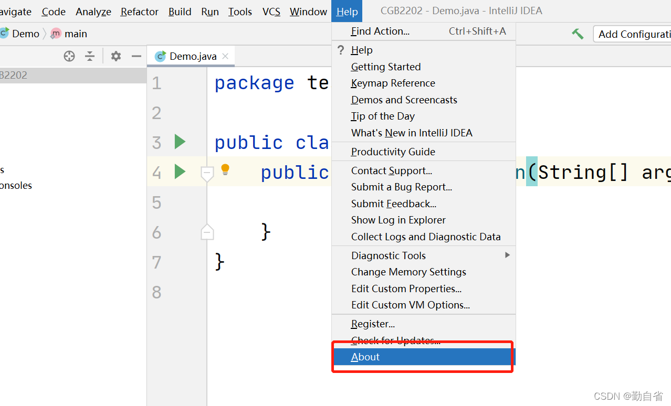The height and width of the screenshot is (406, 671).
Task: Show Tip of the Day
Action: point(424,116)
